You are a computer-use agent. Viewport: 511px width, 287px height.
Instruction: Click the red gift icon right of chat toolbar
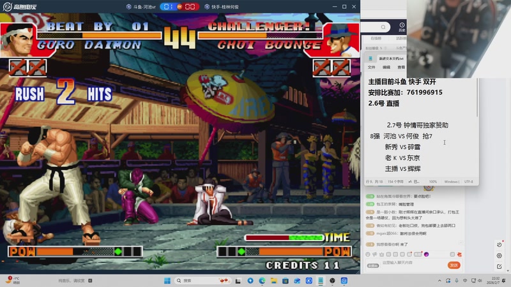(459, 254)
